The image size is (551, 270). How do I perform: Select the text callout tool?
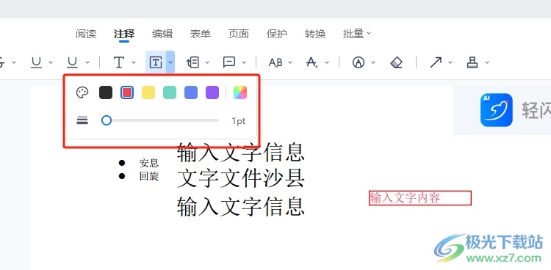coord(192,62)
